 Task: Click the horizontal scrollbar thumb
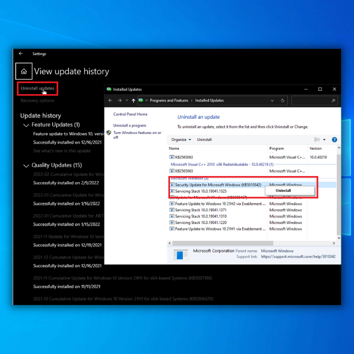(223, 243)
